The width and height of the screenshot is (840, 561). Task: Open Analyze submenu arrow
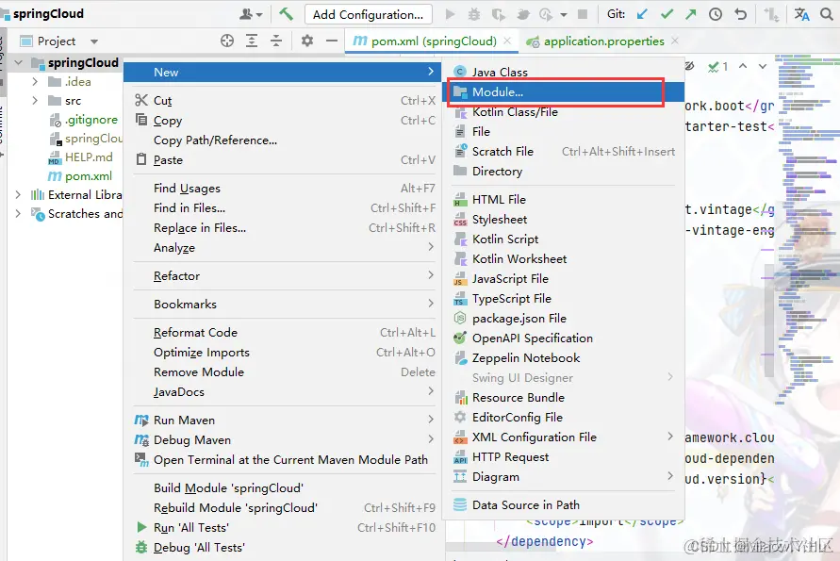[431, 247]
